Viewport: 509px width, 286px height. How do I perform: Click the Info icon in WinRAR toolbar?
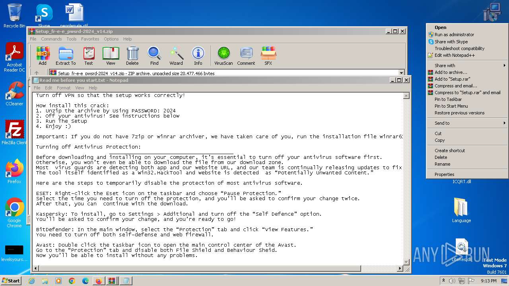click(x=198, y=56)
